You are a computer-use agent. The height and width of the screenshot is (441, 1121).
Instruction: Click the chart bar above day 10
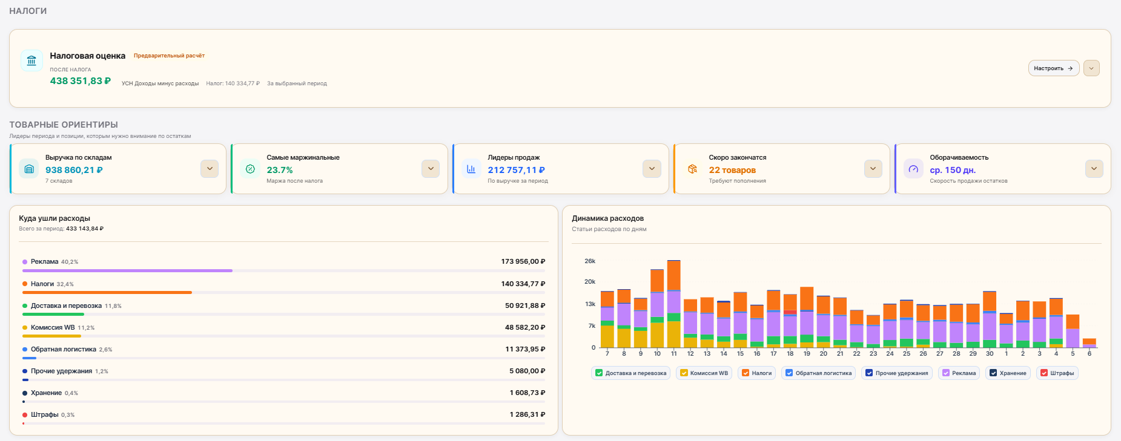click(657, 309)
